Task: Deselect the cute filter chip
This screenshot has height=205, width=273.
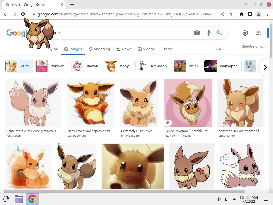Action: pyautogui.click(x=19, y=66)
